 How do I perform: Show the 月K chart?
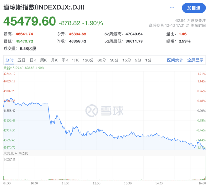(54, 60)
